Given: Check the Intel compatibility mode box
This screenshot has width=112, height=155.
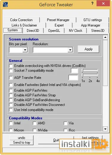Looking at the screenshot, I should click(x=11, y=123).
